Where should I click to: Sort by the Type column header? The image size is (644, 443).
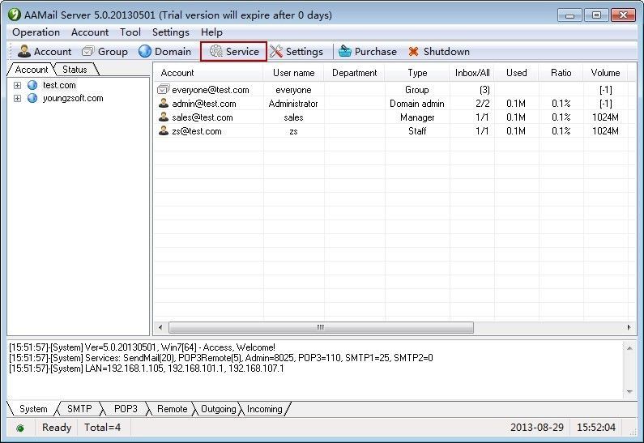(x=417, y=73)
